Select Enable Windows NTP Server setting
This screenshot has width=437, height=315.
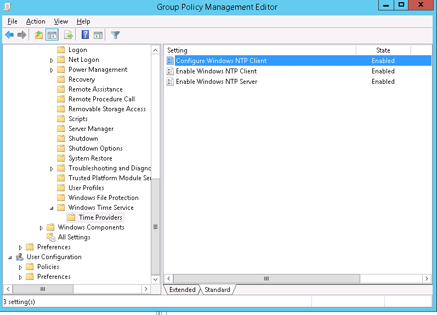[299, 81]
